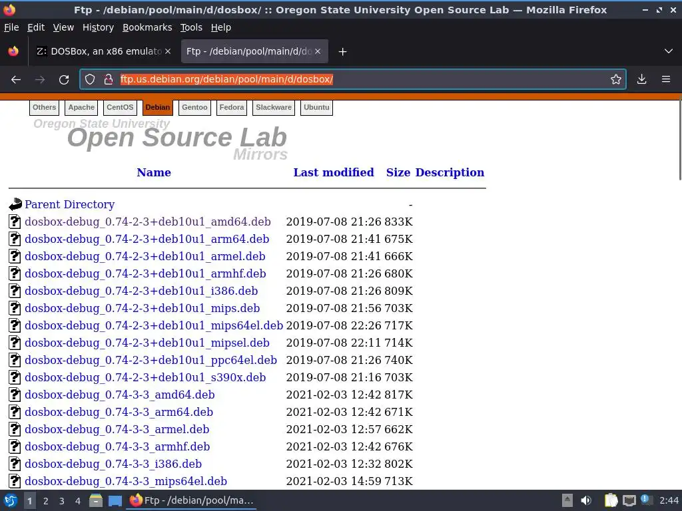Download dosbox-debug_0.74-3-3_i386.deb
The width and height of the screenshot is (682, 511).
tap(113, 464)
